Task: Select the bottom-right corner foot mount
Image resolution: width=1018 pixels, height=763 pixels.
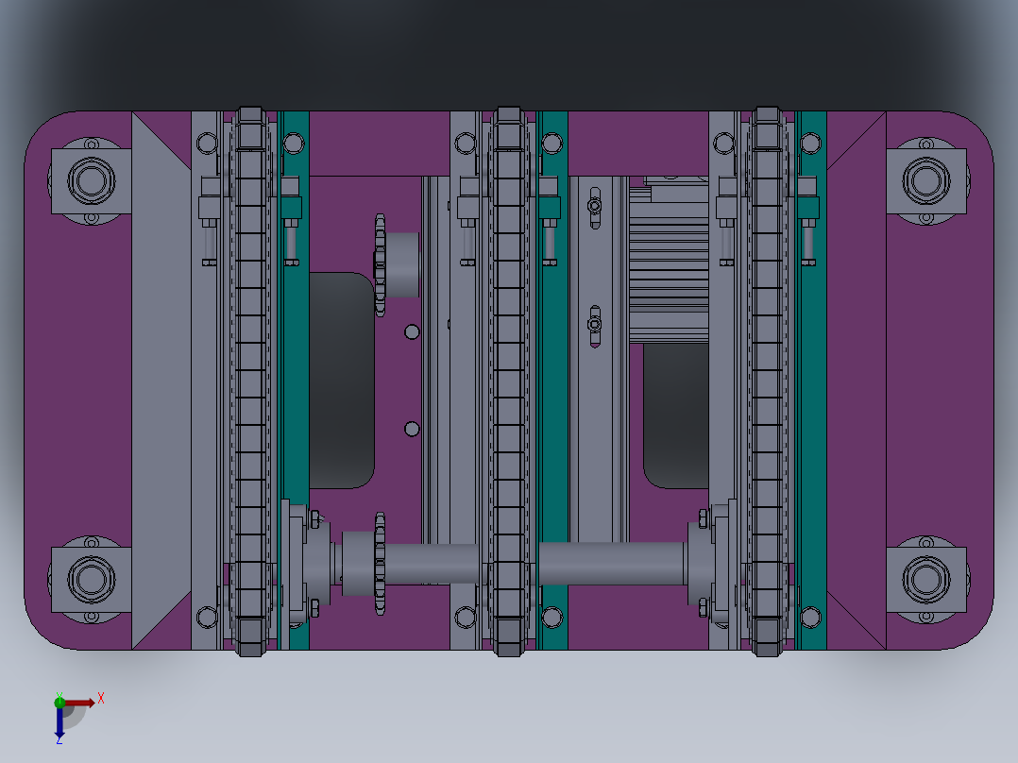Action: (x=926, y=579)
